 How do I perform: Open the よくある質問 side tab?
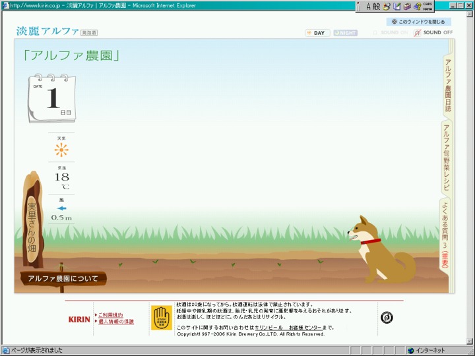(445, 235)
